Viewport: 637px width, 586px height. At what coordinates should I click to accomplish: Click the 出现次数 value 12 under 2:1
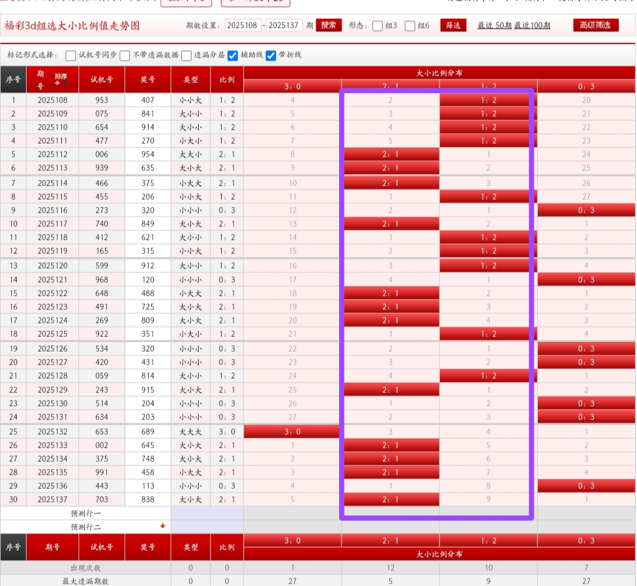pyautogui.click(x=390, y=568)
